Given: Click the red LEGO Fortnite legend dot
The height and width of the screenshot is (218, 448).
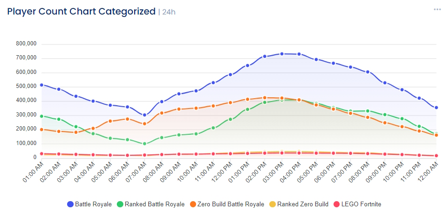Looking at the screenshot, I should [x=336, y=204].
